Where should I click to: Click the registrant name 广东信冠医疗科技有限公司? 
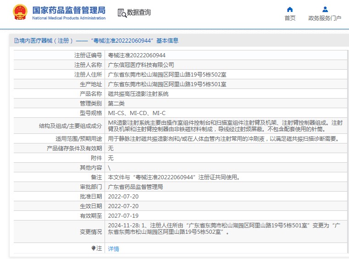click(x=141, y=65)
